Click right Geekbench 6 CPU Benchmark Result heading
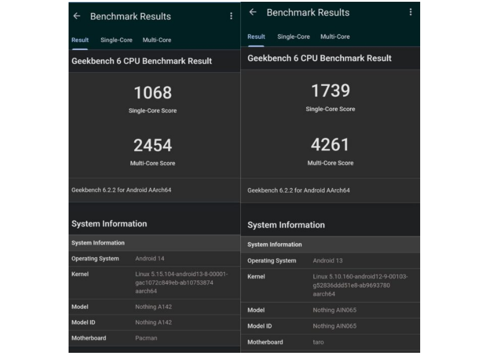The width and height of the screenshot is (477, 354). coord(319,58)
